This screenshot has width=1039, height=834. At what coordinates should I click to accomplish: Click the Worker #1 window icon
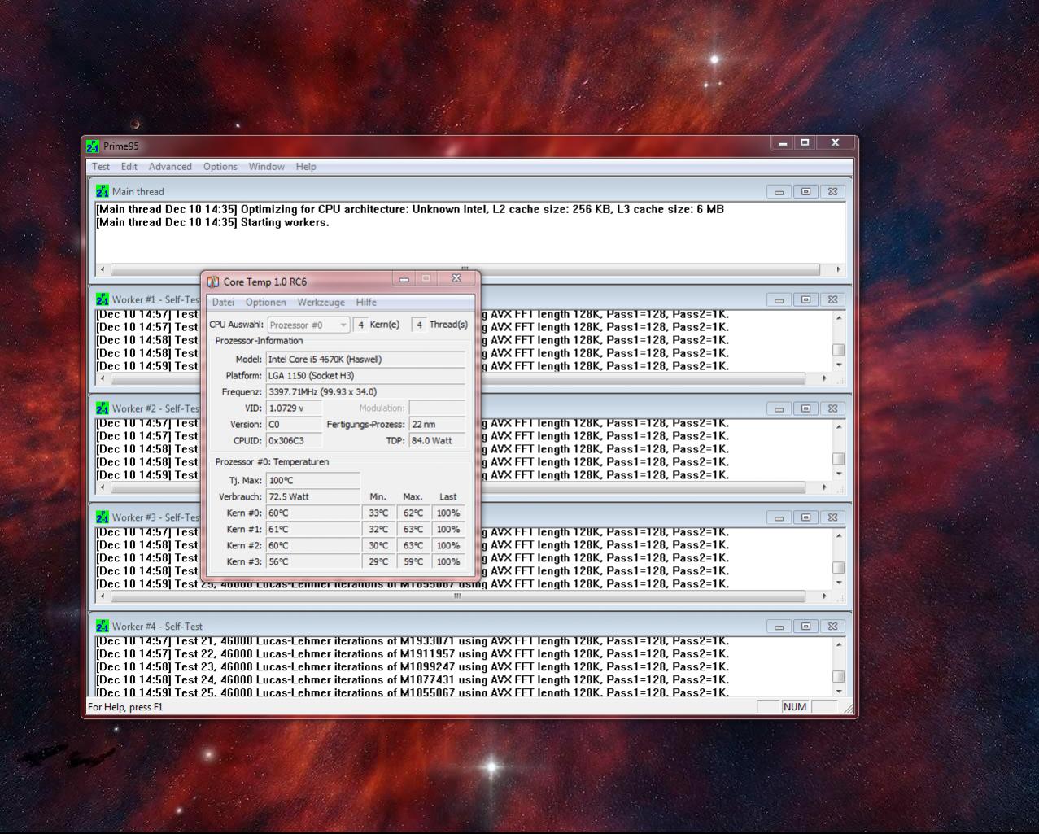[102, 300]
